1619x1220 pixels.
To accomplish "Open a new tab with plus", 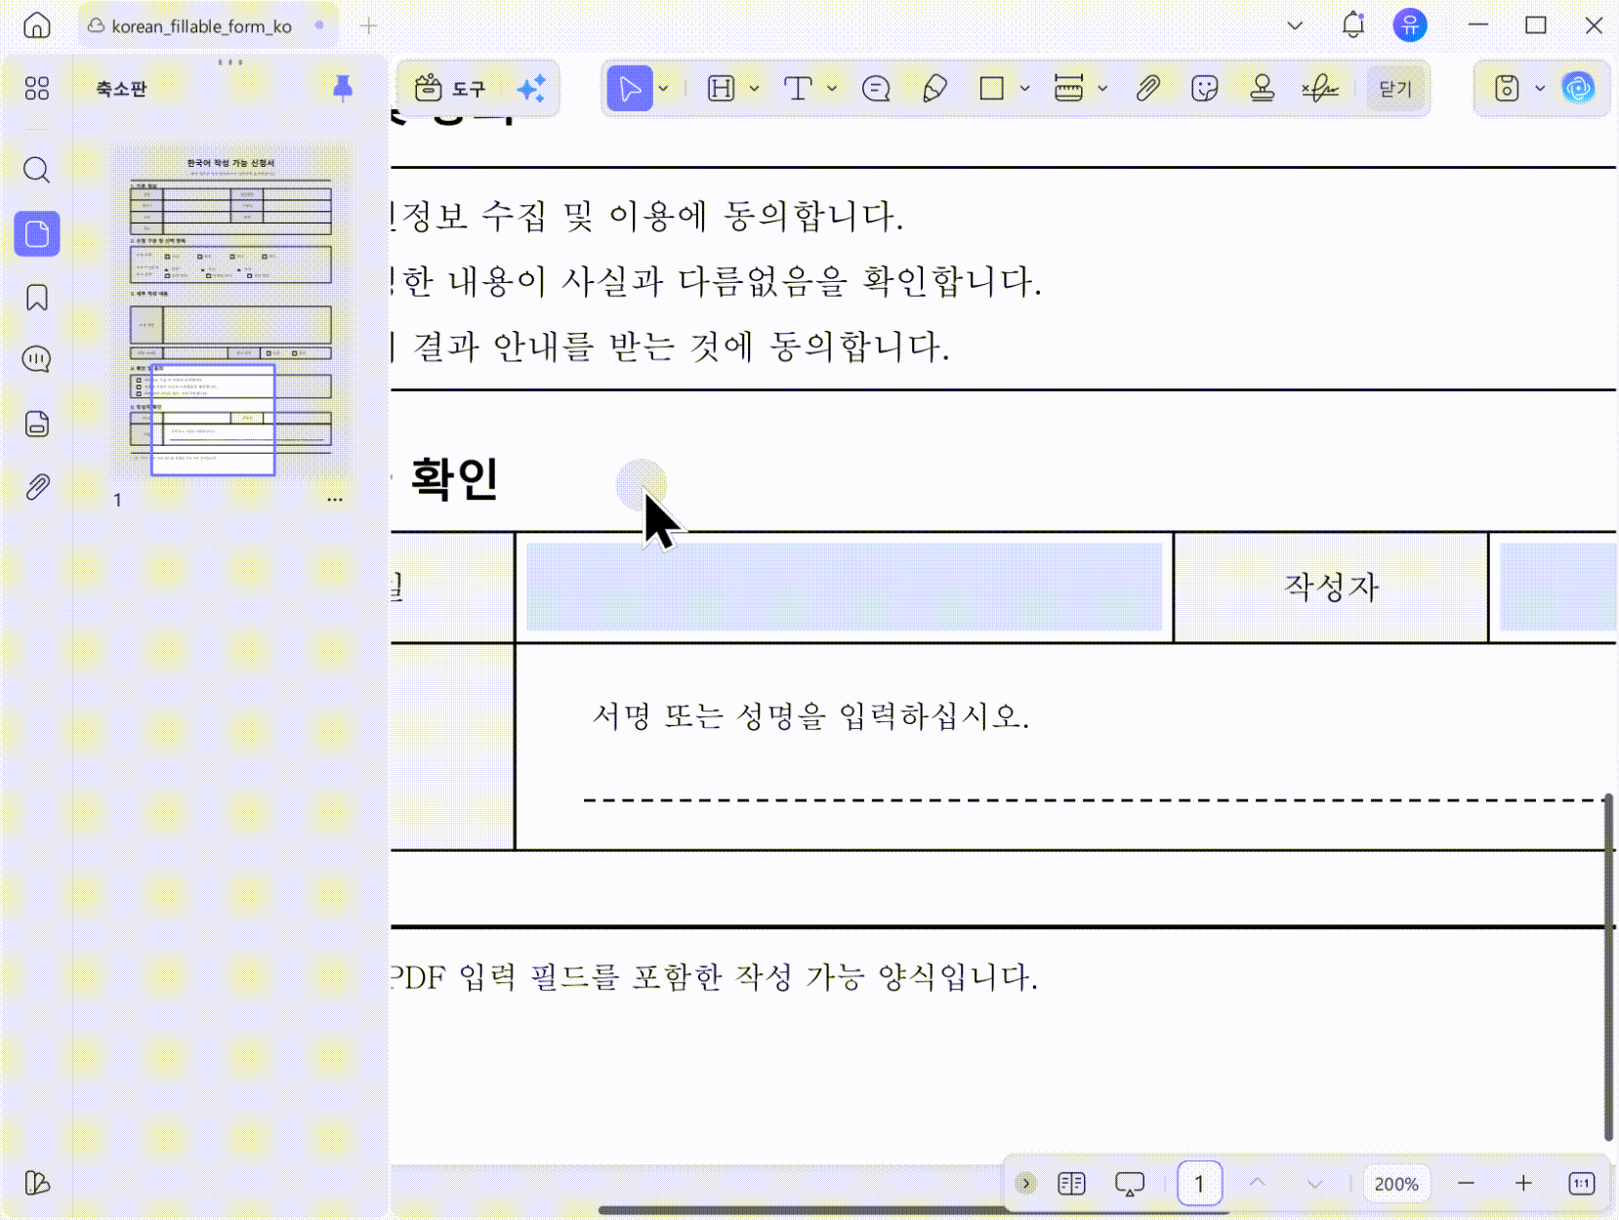I will point(368,26).
